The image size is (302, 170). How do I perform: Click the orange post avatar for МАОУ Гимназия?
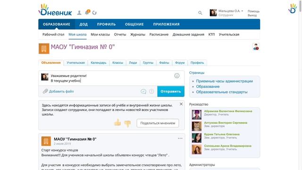click(46, 141)
